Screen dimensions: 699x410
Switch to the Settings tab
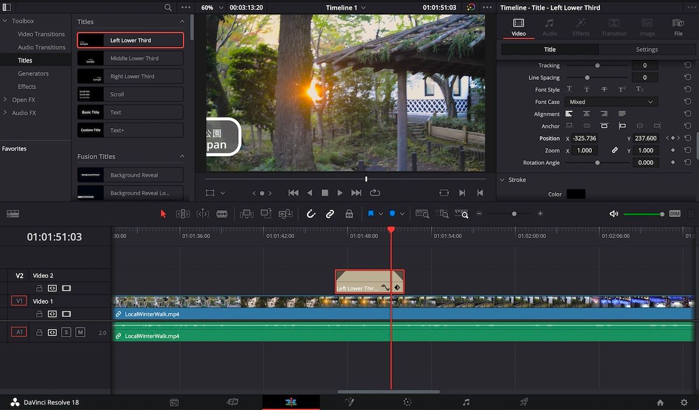[647, 50]
